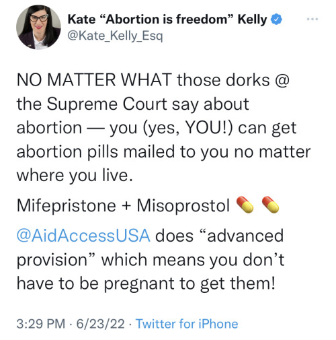336x340 pixels.
Task: Click the 3:29 PM timestamp
Action: (40, 324)
